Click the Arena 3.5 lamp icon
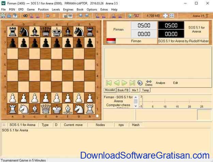Screen dimensions: 213x162 207,16
